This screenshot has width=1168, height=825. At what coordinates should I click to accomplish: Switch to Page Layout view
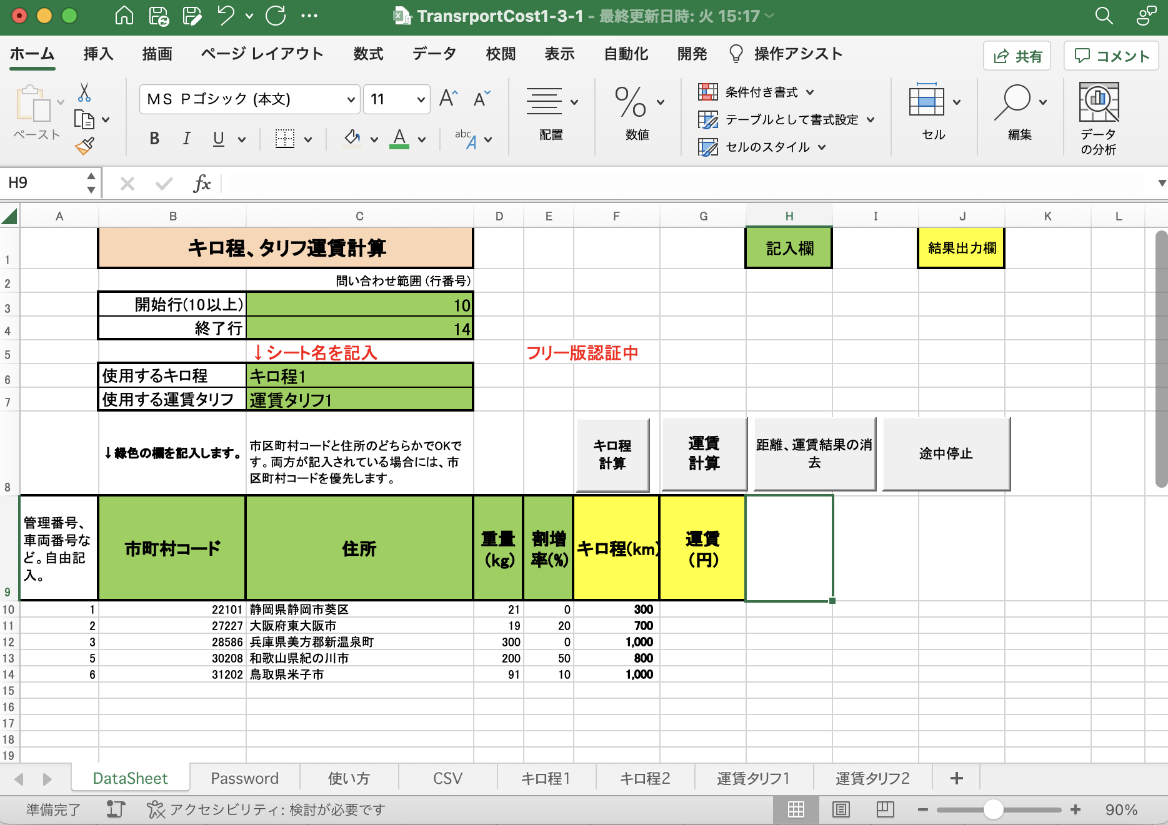(841, 810)
